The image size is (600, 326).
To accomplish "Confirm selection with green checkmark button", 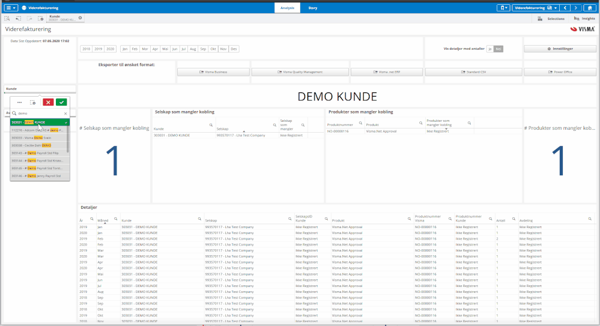I will [61, 103].
